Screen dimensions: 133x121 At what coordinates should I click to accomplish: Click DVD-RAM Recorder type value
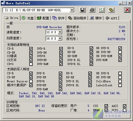[x=49, y=27]
